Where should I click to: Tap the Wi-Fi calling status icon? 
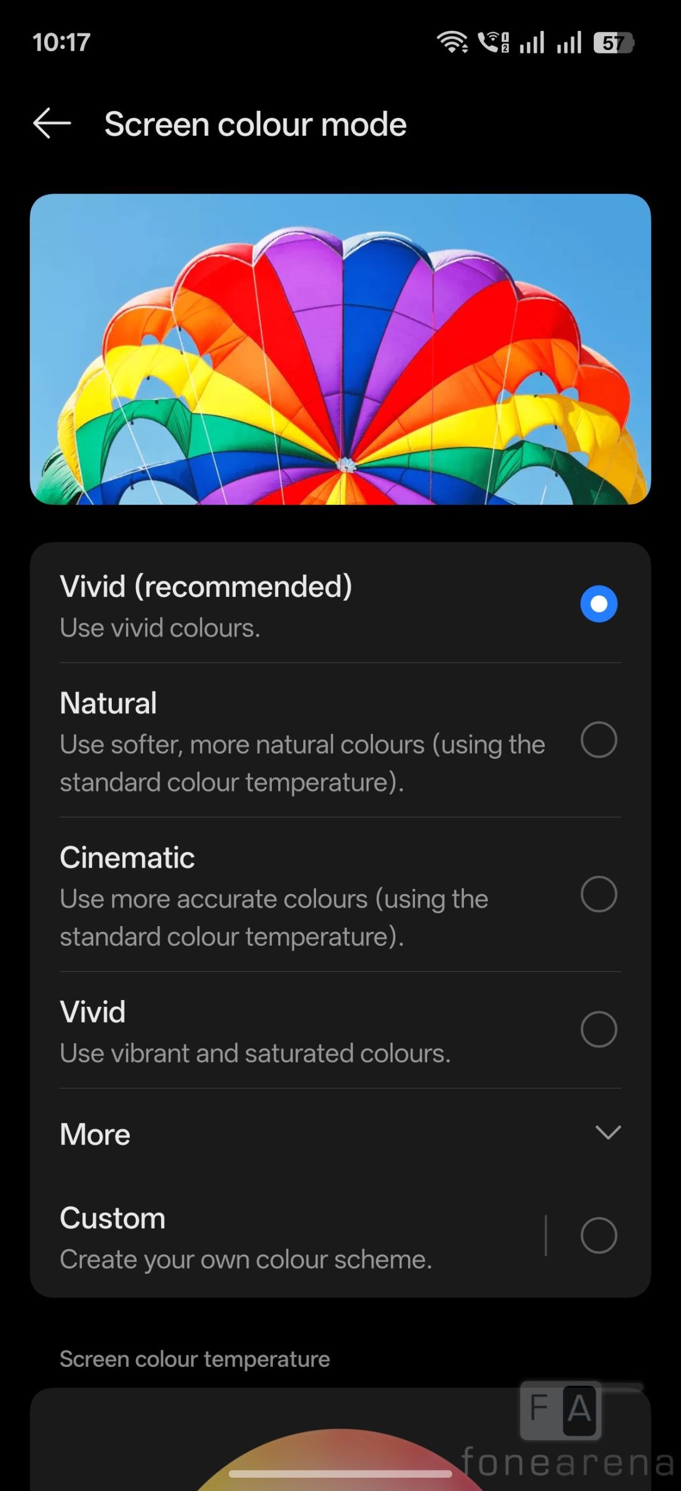pos(493,43)
